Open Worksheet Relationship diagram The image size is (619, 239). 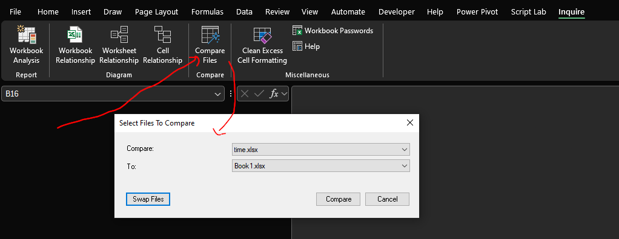point(119,45)
